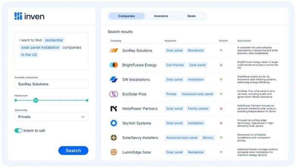Open SunRay Solutions orange stripes logo

[114, 50]
